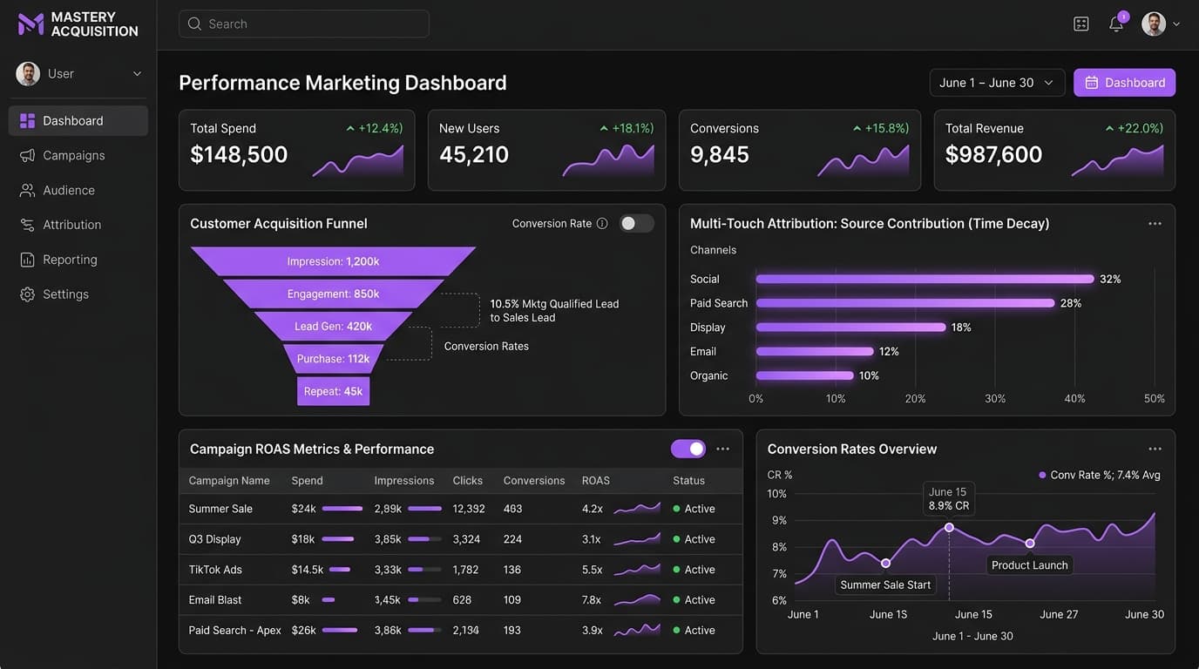Click the Mastery Acquisition logo icon
The image size is (1199, 669).
point(30,24)
